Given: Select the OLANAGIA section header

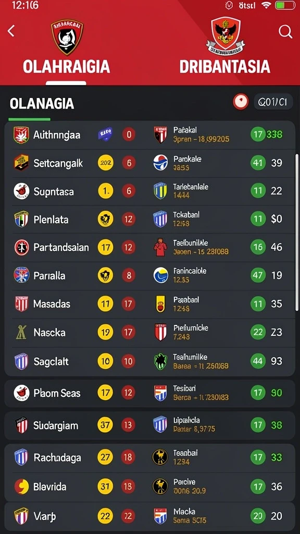Looking at the screenshot, I should 42,104.
